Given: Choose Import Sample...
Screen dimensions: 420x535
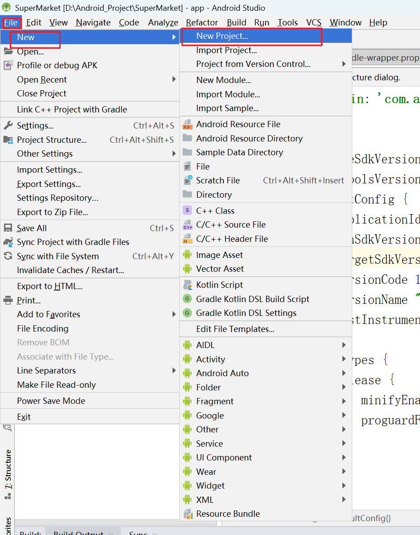Looking at the screenshot, I should (266, 108).
